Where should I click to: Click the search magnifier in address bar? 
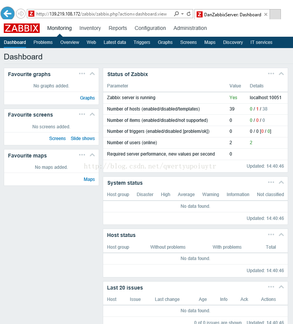click(176, 14)
